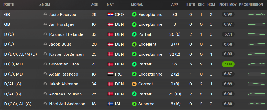
Task: Open Kasper Jørgensen's player profile
Action: click(x=66, y=54)
